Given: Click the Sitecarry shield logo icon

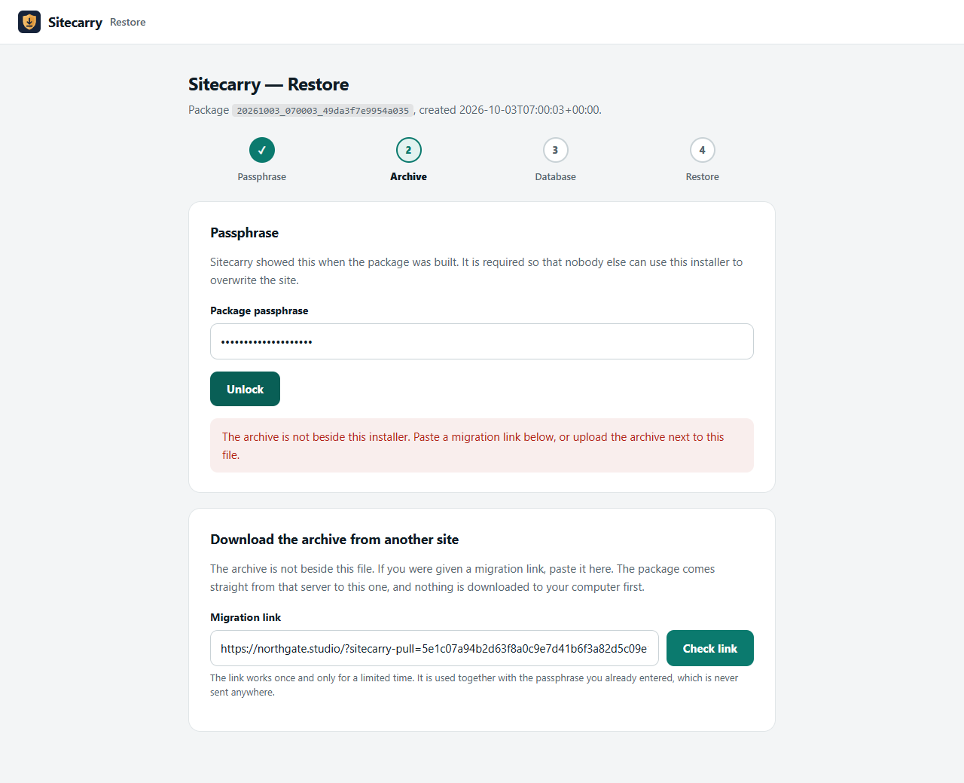Looking at the screenshot, I should (29, 22).
